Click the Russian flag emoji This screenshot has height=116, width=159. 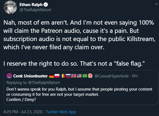[68, 76]
